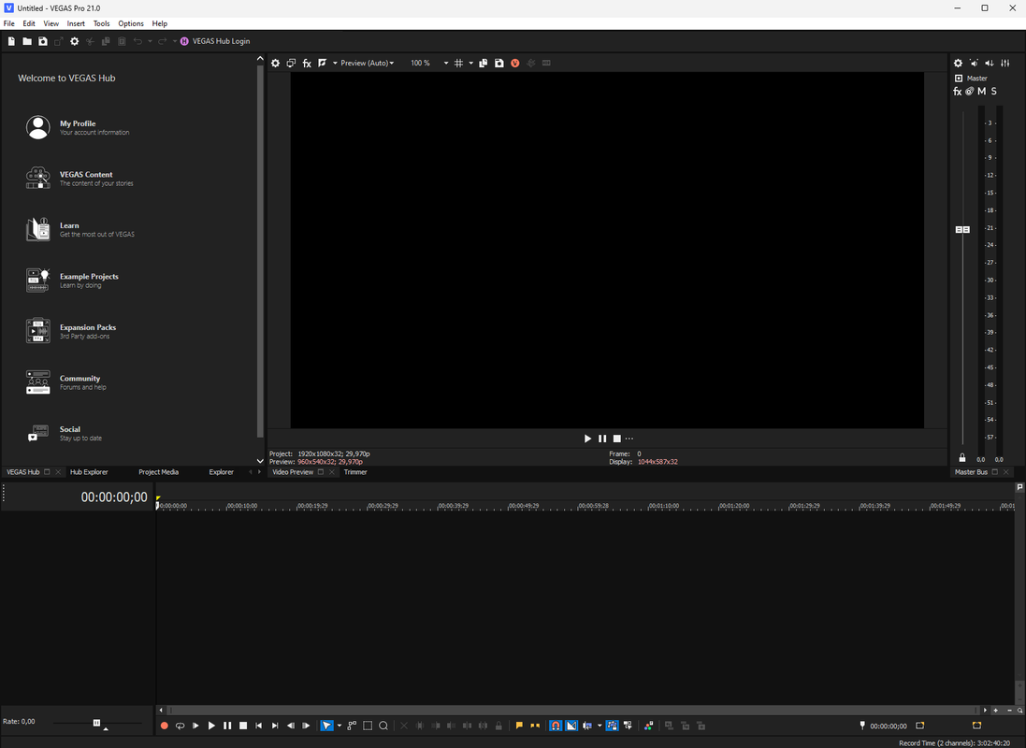
Task: Open Example Projects in the Hub
Action: click(x=72, y=280)
